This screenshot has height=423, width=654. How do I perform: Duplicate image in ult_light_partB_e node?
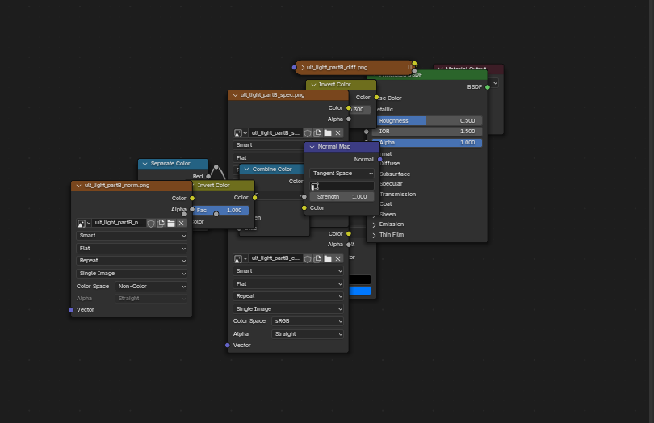pyautogui.click(x=317, y=258)
